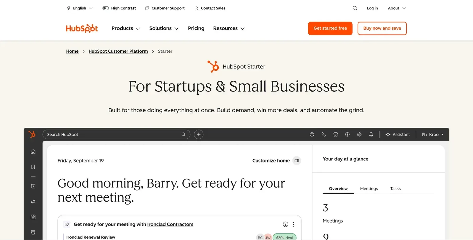Open the three-dot menu on the meeting card
The image size is (473, 240).
click(294, 224)
